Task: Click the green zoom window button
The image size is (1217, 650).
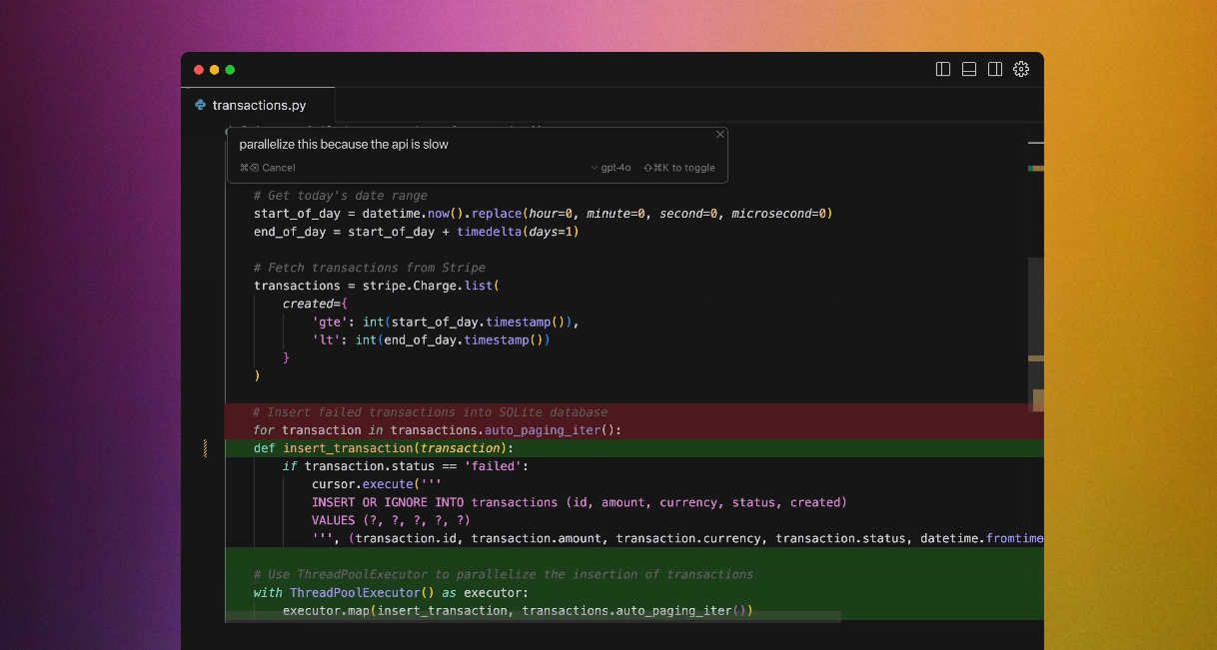Action: click(x=230, y=70)
